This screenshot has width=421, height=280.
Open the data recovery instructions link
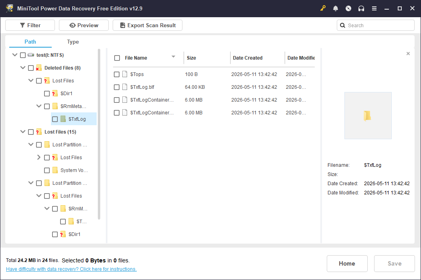71,269
